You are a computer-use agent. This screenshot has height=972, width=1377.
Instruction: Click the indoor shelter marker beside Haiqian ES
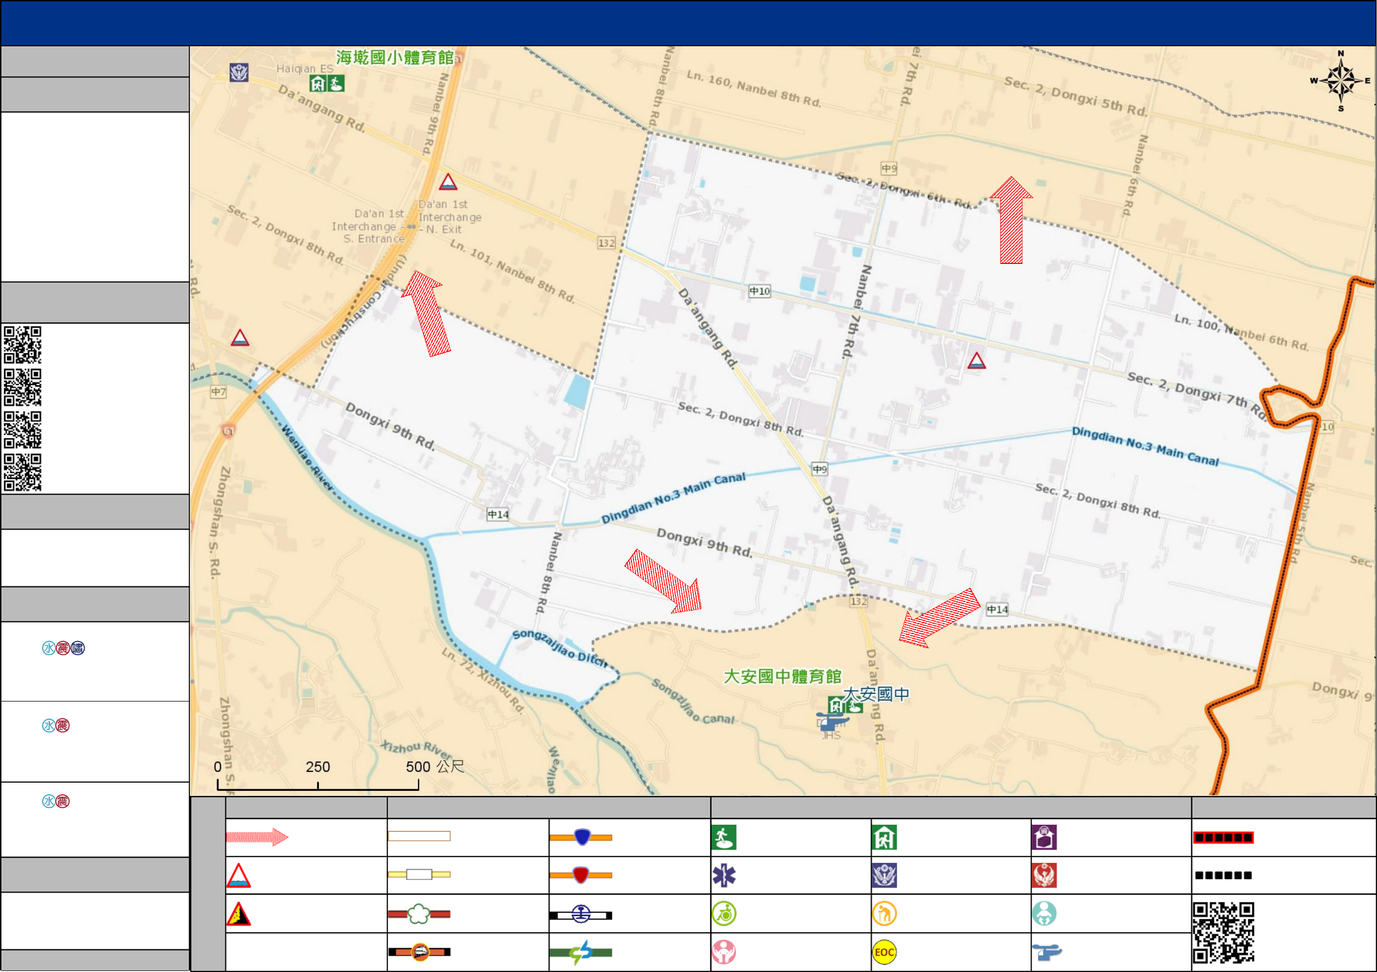(x=318, y=83)
